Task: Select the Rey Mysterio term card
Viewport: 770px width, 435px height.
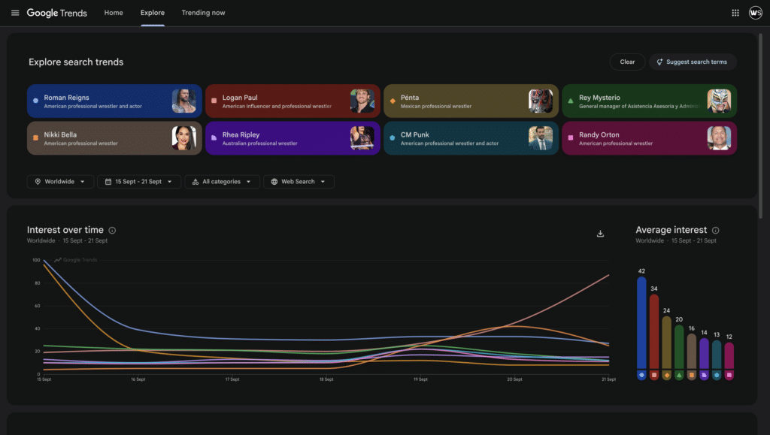Action: 649,101
